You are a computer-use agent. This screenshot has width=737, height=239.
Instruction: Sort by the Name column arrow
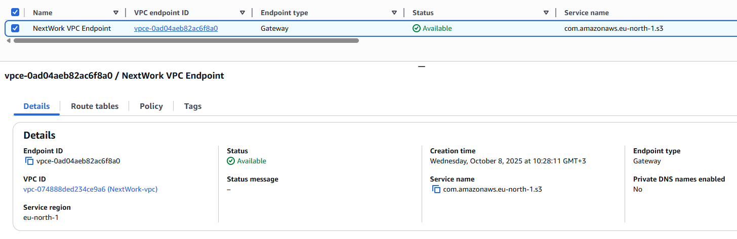pyautogui.click(x=116, y=13)
